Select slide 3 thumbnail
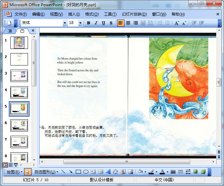Image resolution: width=224 pixels, height=186 pixels. pos(19,76)
